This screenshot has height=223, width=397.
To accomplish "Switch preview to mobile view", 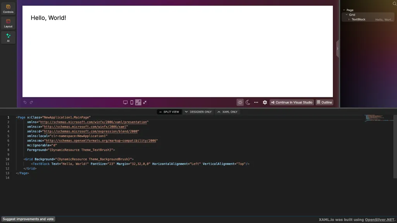I will (131, 102).
